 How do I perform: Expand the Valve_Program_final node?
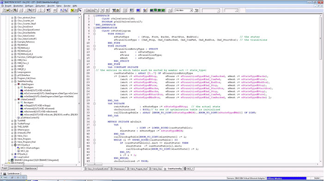tap(12, 142)
